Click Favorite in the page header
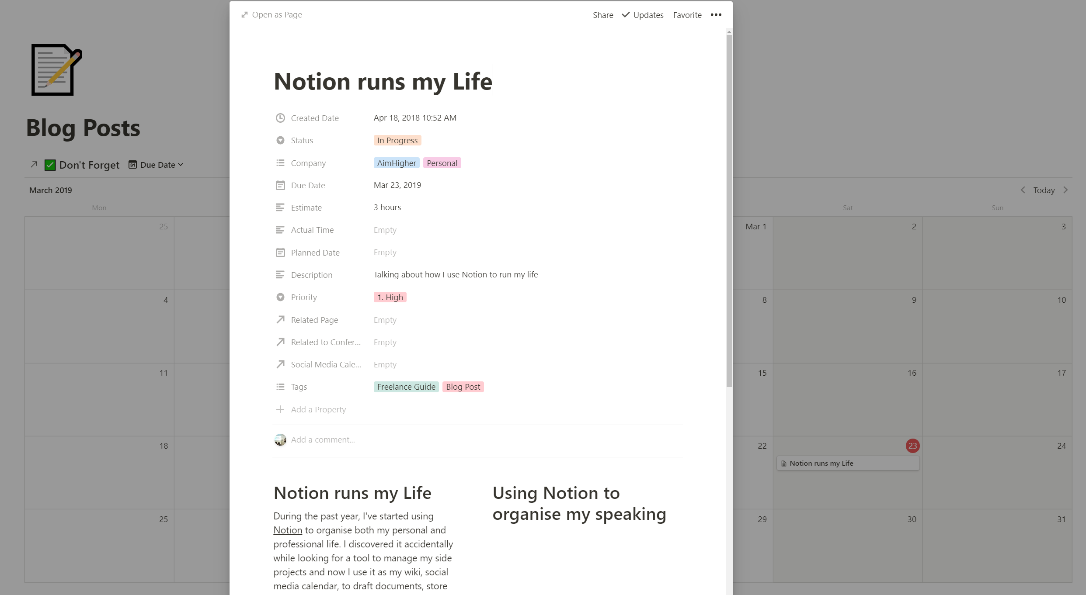The width and height of the screenshot is (1086, 595). [687, 15]
